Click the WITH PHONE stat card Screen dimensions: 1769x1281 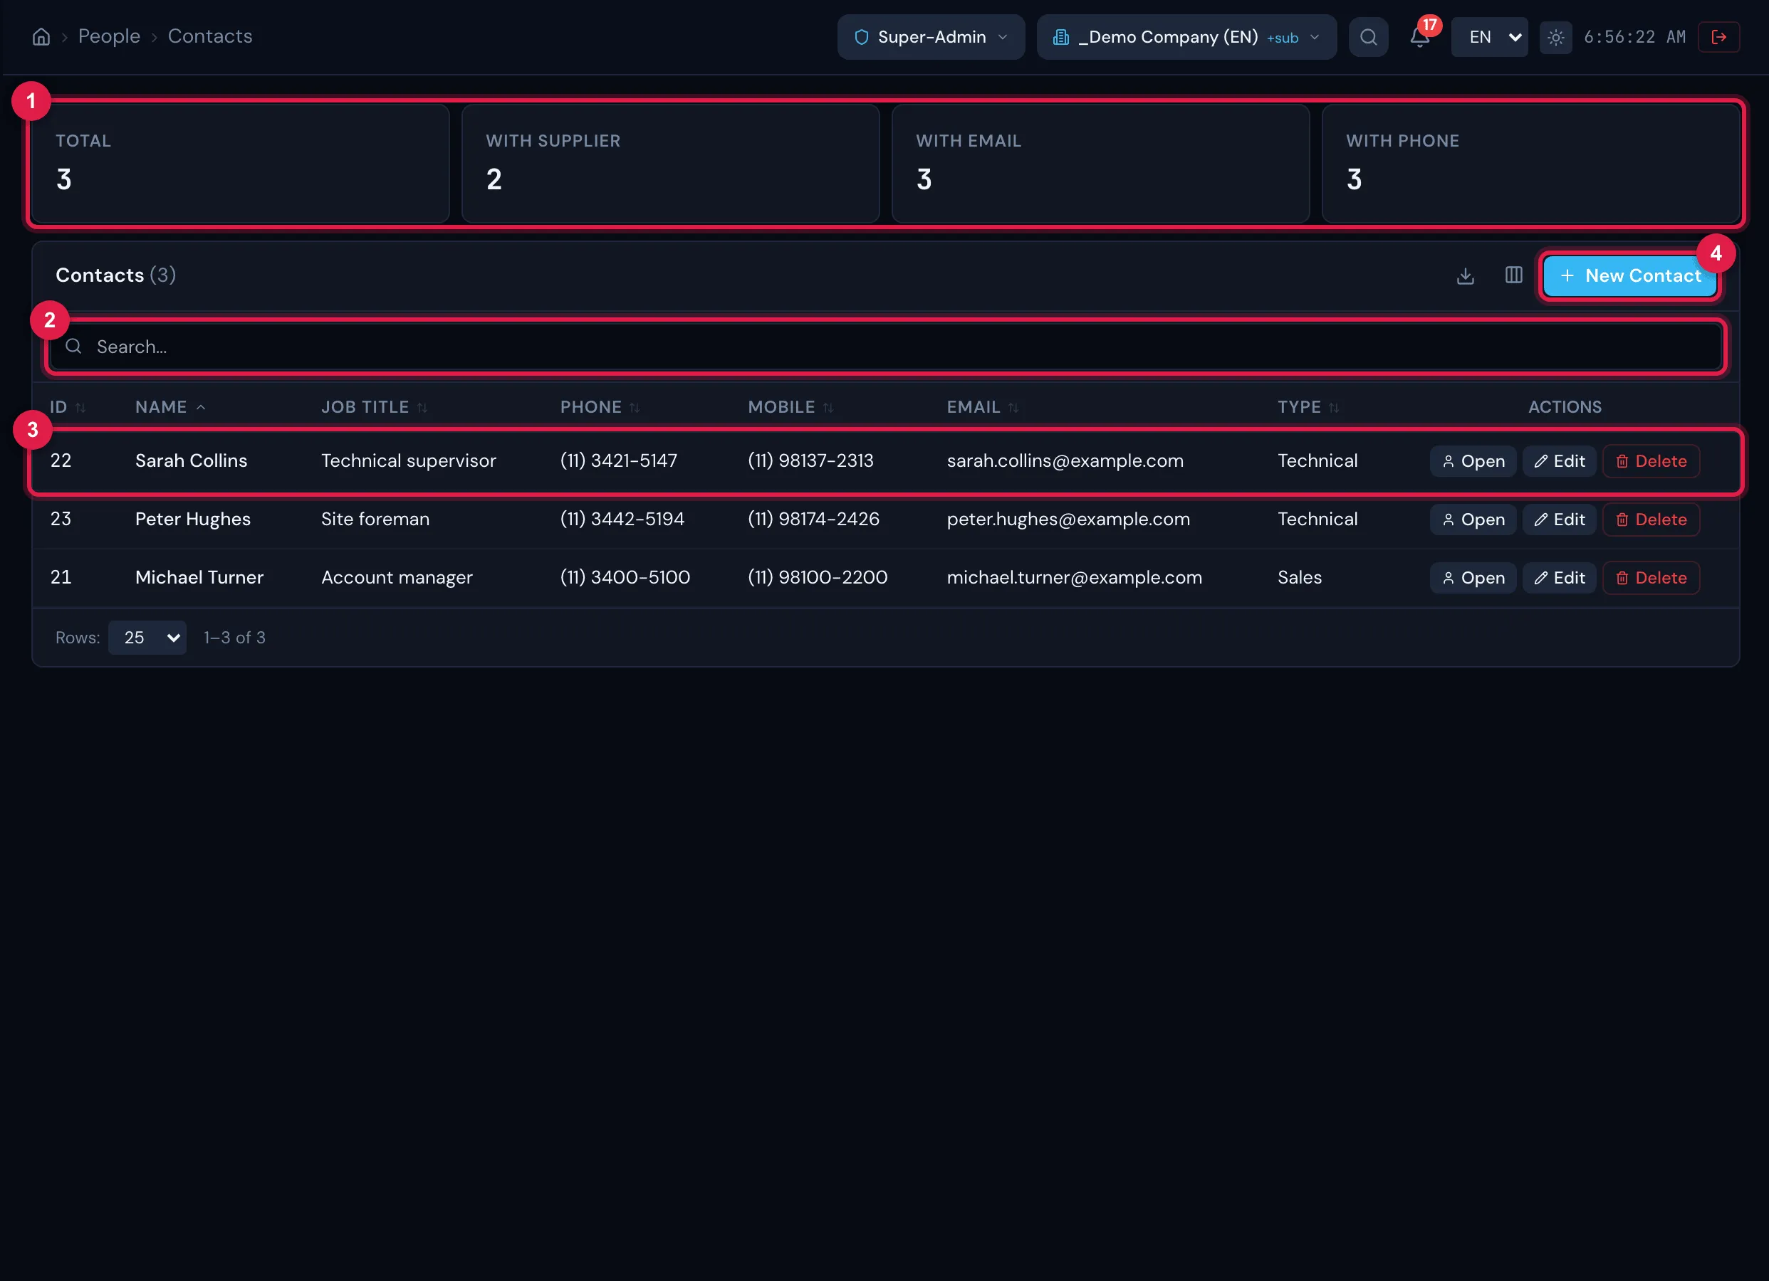point(1530,164)
